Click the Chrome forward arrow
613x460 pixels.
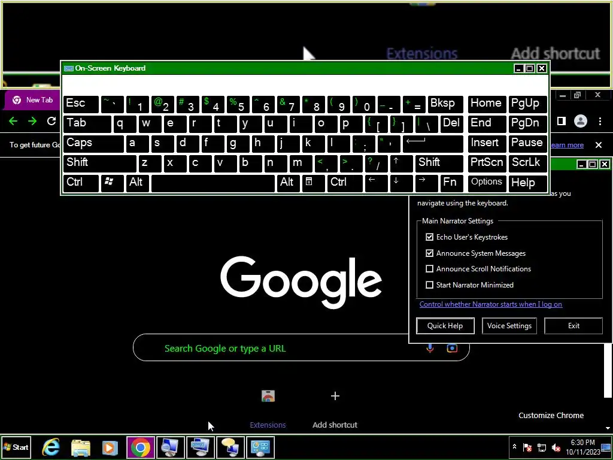[x=32, y=121]
